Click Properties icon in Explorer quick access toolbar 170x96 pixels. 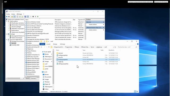tap(44, 41)
